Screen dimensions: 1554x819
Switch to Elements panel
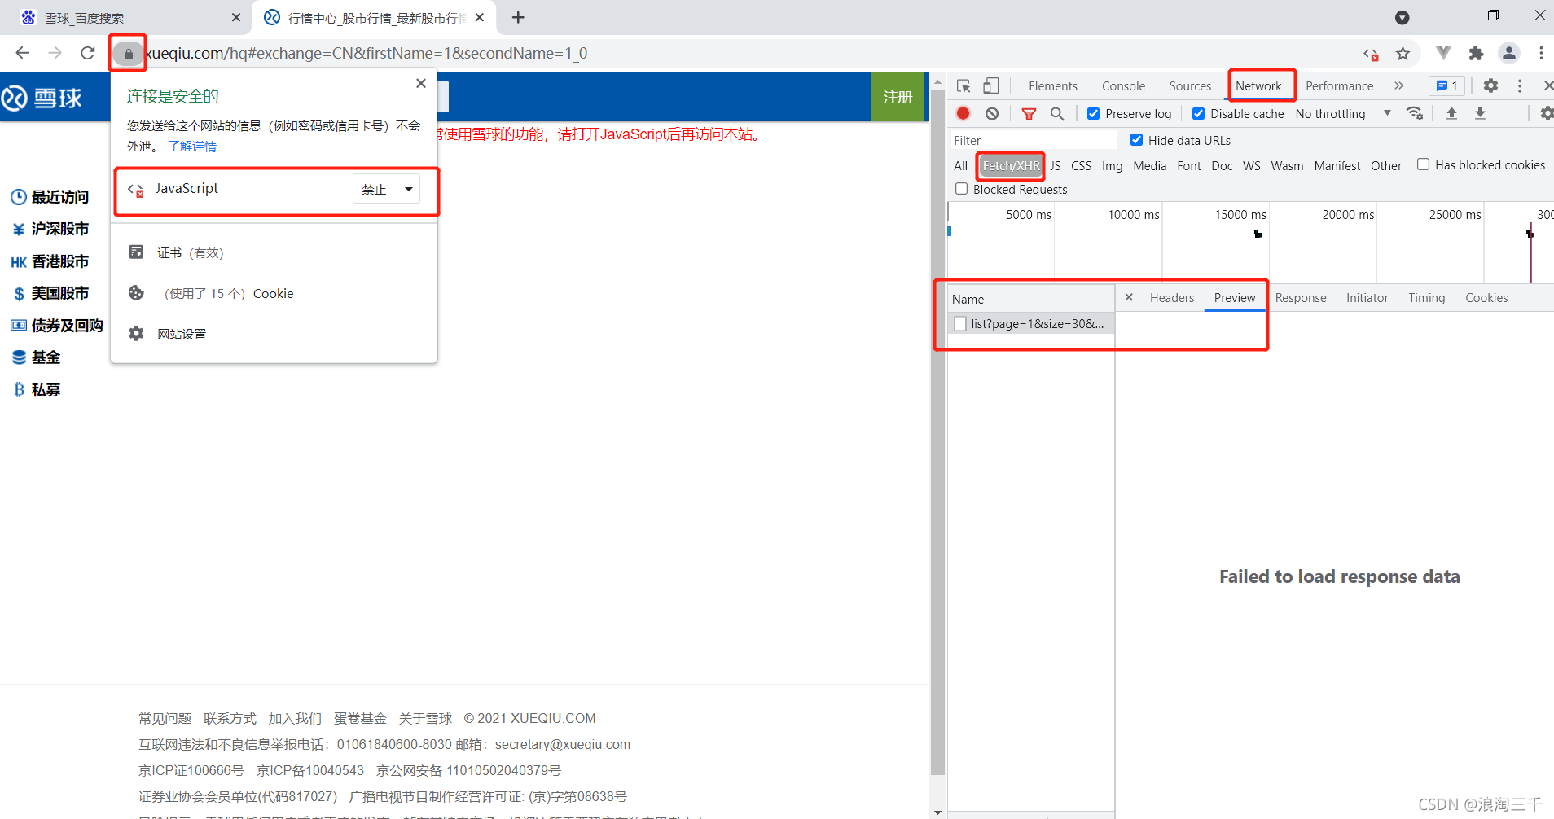pyautogui.click(x=1052, y=85)
